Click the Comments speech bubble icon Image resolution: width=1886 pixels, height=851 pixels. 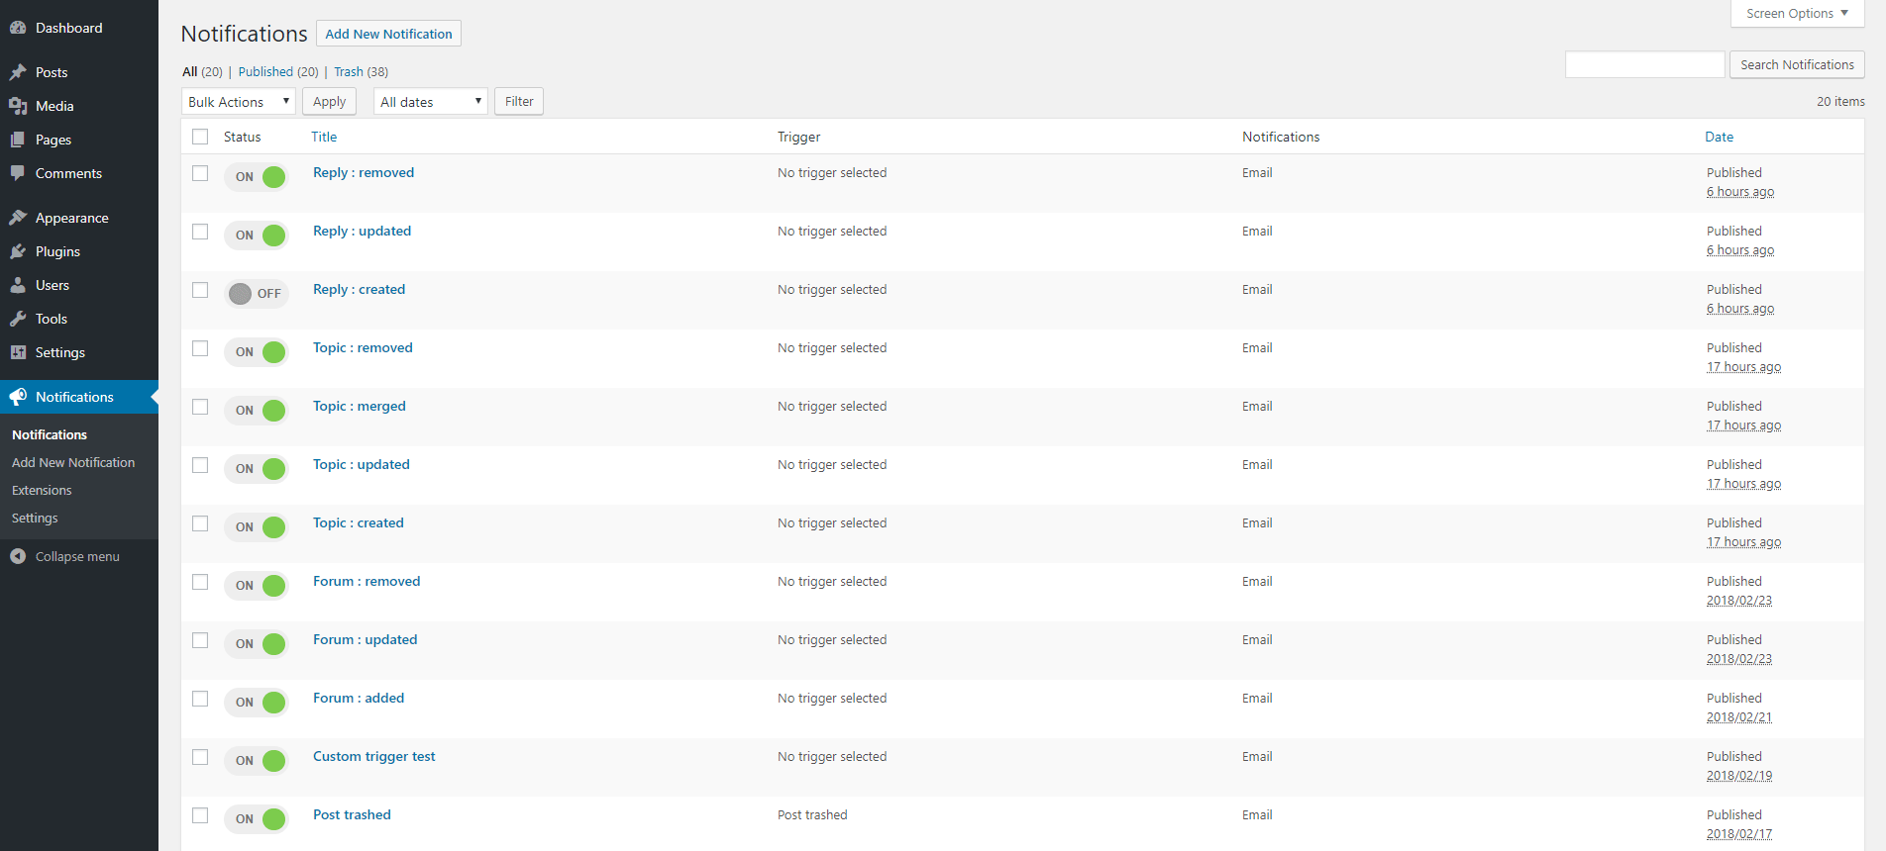[18, 173]
